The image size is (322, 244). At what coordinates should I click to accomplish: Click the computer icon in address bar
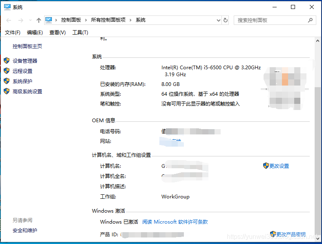(49, 20)
